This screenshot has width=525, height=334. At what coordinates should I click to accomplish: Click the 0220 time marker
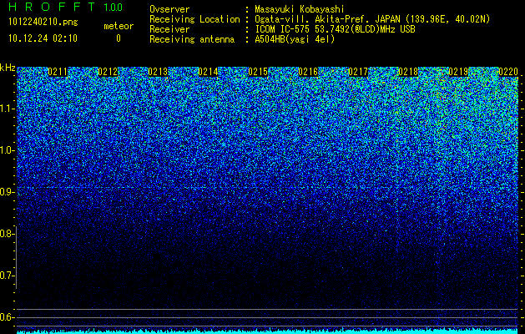pyautogui.click(x=508, y=72)
